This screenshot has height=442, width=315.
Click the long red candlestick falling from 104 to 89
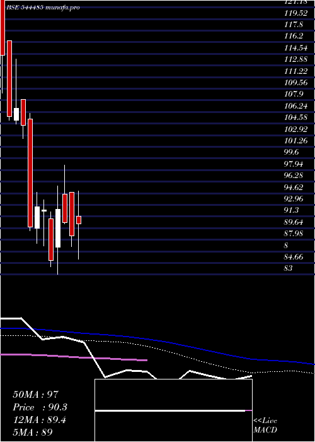click(30, 173)
